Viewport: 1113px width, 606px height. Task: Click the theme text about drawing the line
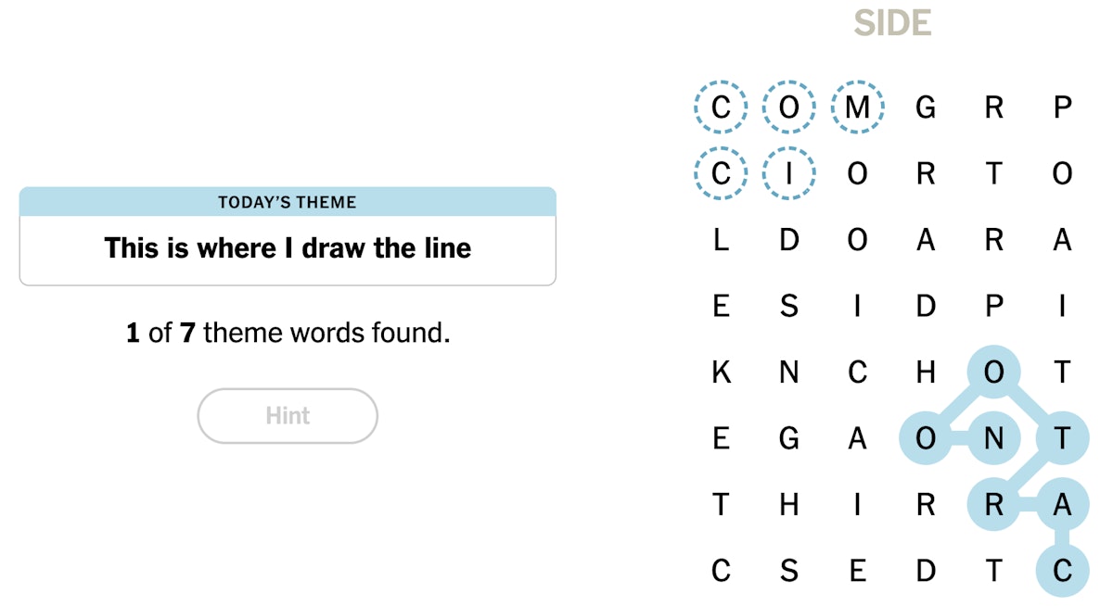click(x=288, y=248)
